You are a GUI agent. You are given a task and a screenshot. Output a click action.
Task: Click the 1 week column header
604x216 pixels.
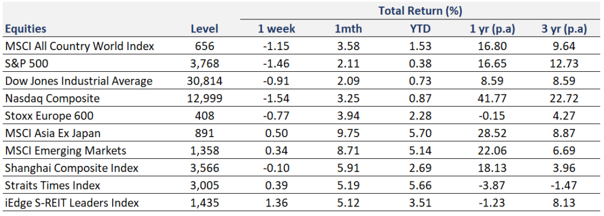pos(277,29)
